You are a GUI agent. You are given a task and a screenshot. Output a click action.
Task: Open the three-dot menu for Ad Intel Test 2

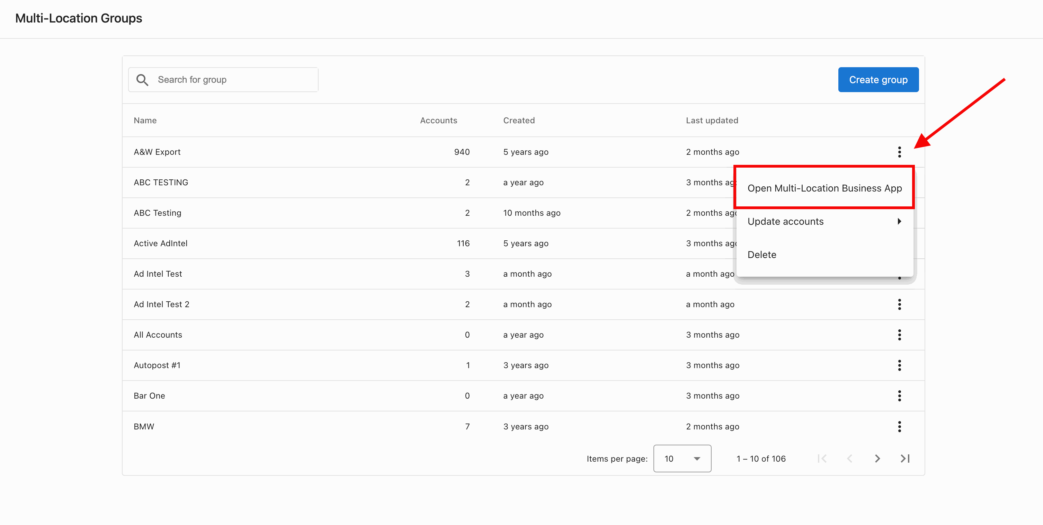tap(899, 304)
